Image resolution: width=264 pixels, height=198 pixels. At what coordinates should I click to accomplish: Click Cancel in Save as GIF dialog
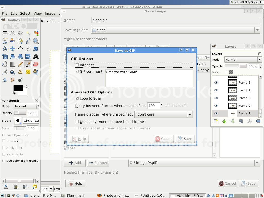pyautogui.click(x=164, y=139)
